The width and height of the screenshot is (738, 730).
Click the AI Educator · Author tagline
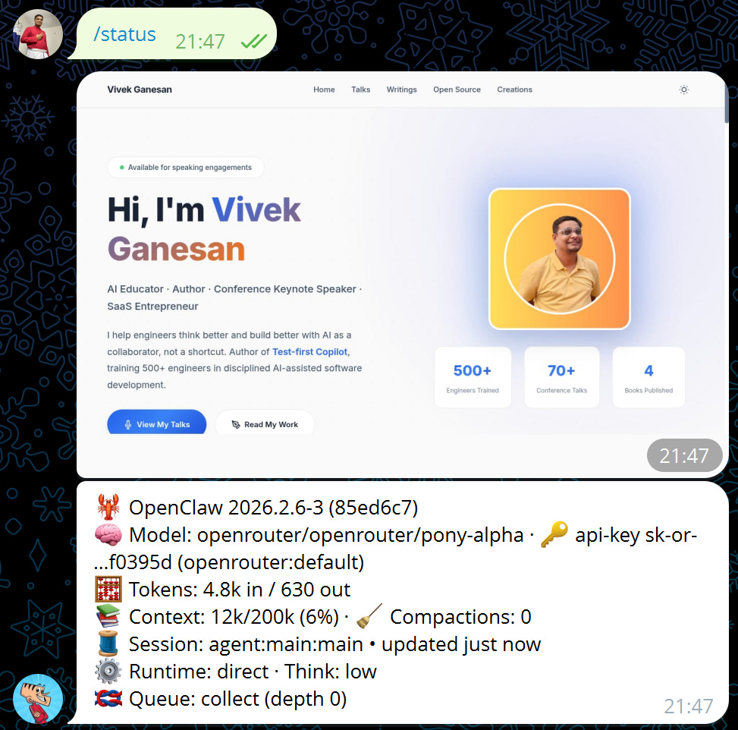click(x=234, y=297)
